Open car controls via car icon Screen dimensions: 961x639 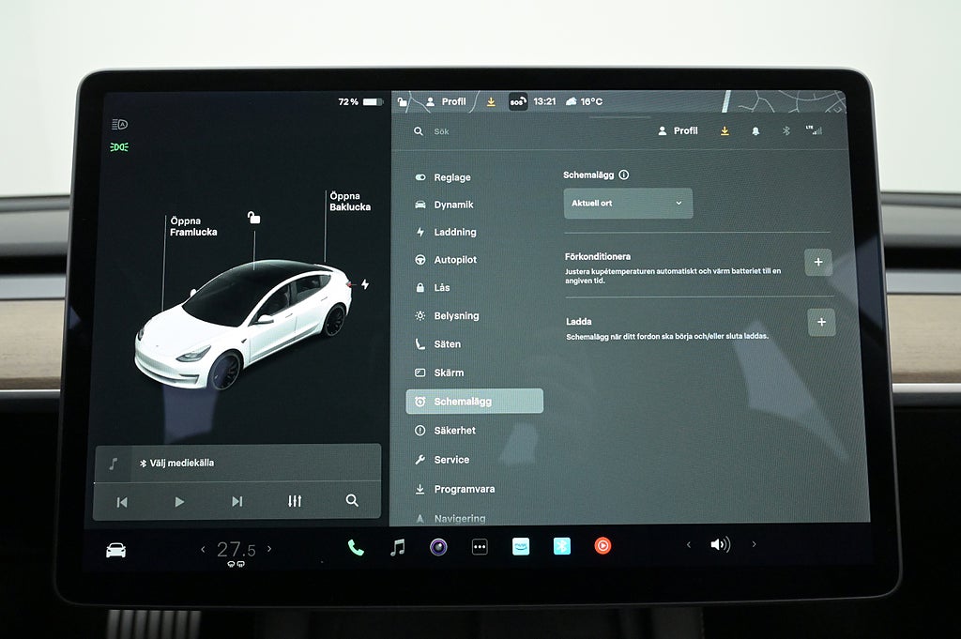[116, 550]
